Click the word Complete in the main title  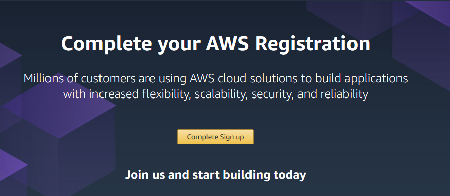point(106,45)
